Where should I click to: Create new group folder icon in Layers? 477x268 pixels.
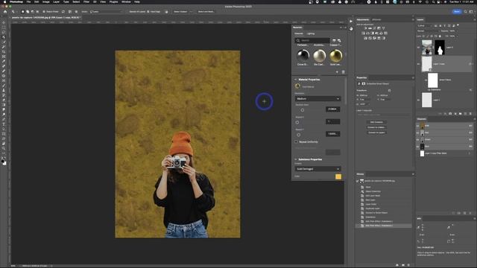pyautogui.click(x=461, y=113)
